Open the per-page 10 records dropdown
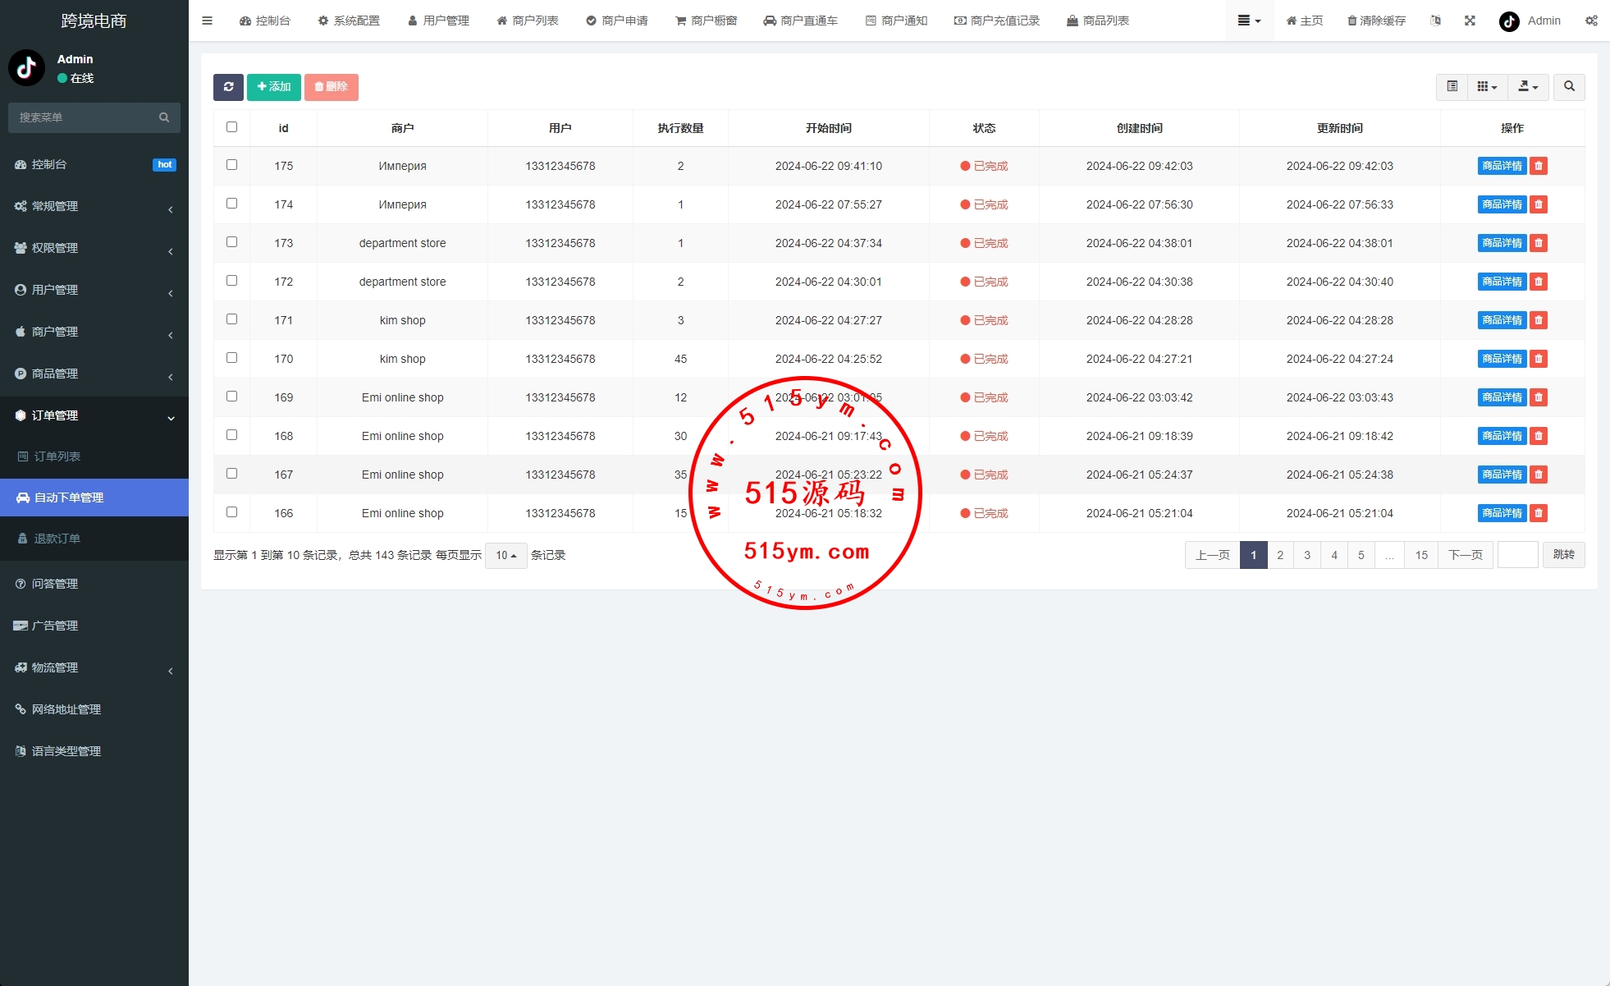The height and width of the screenshot is (986, 1610). [505, 556]
